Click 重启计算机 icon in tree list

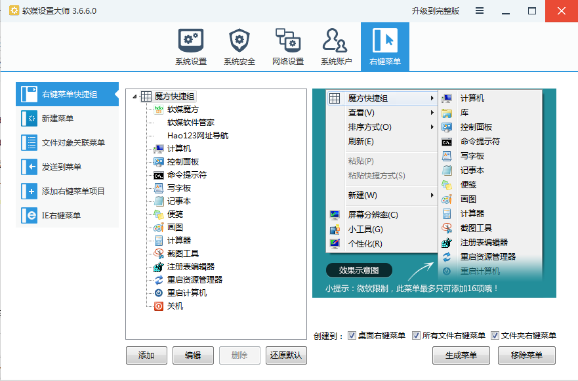coord(159,293)
